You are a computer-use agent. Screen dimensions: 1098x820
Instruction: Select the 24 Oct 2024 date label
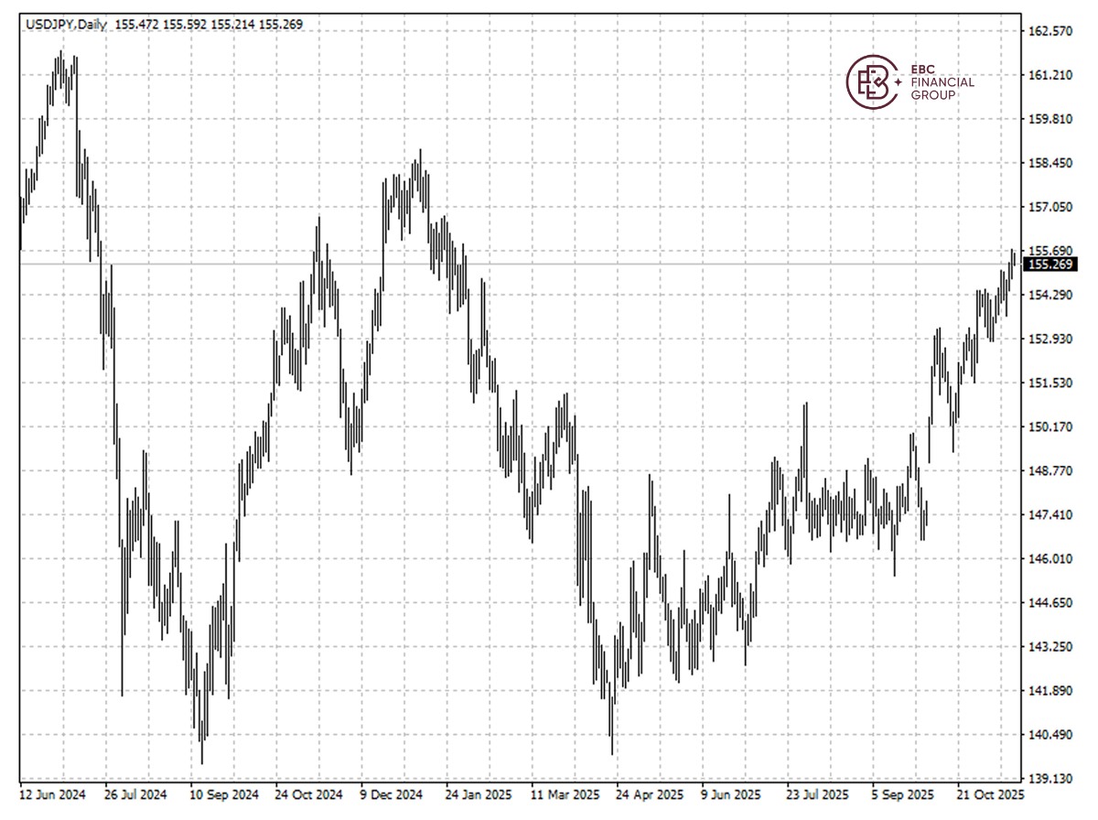pos(308,794)
